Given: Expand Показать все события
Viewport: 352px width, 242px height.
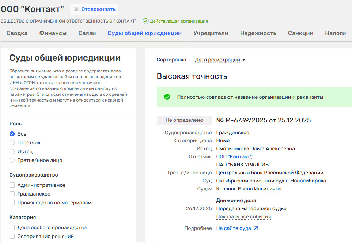Looking at the screenshot, I should coord(243,217).
